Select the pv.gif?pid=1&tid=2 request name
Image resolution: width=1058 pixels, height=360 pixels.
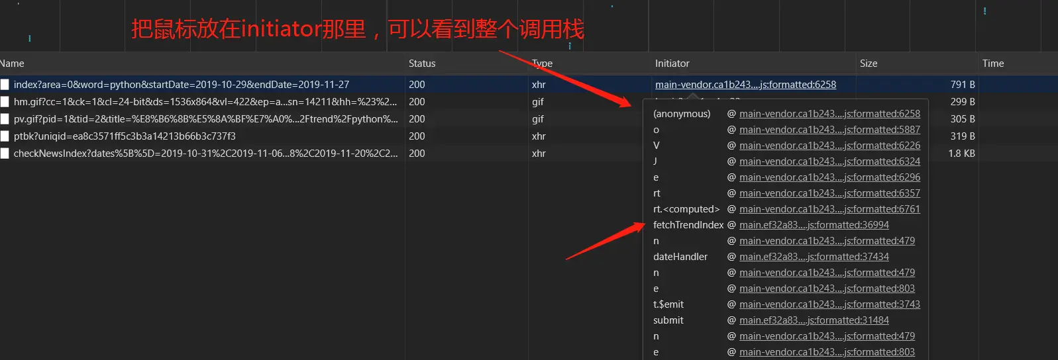tap(205, 119)
